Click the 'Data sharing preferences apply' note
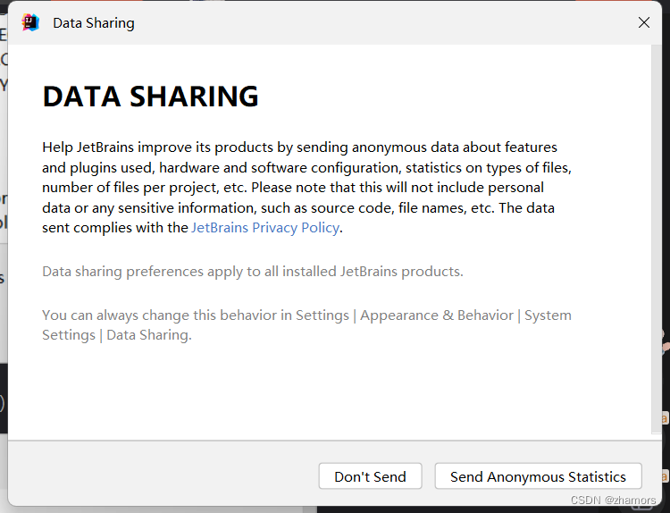670x513 pixels. [x=253, y=272]
